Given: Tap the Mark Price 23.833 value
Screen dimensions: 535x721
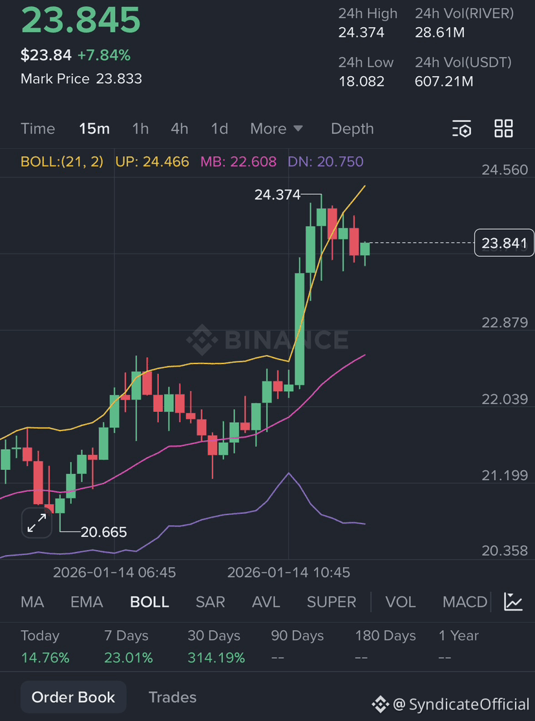Looking at the screenshot, I should tap(119, 79).
